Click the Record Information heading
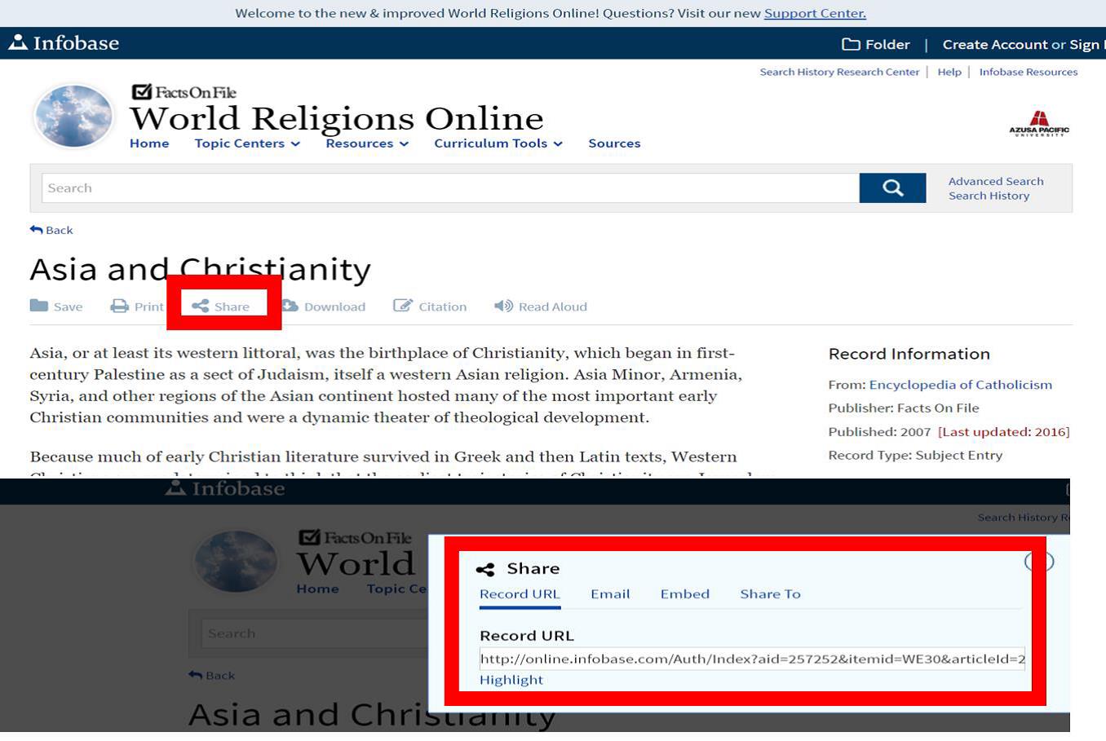 (909, 354)
